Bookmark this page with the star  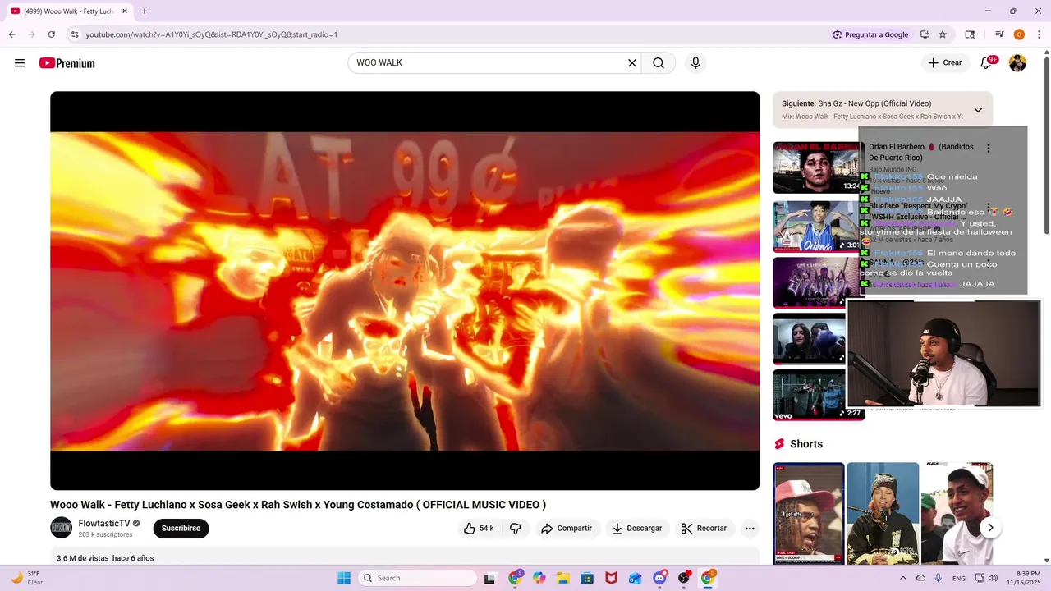click(943, 34)
